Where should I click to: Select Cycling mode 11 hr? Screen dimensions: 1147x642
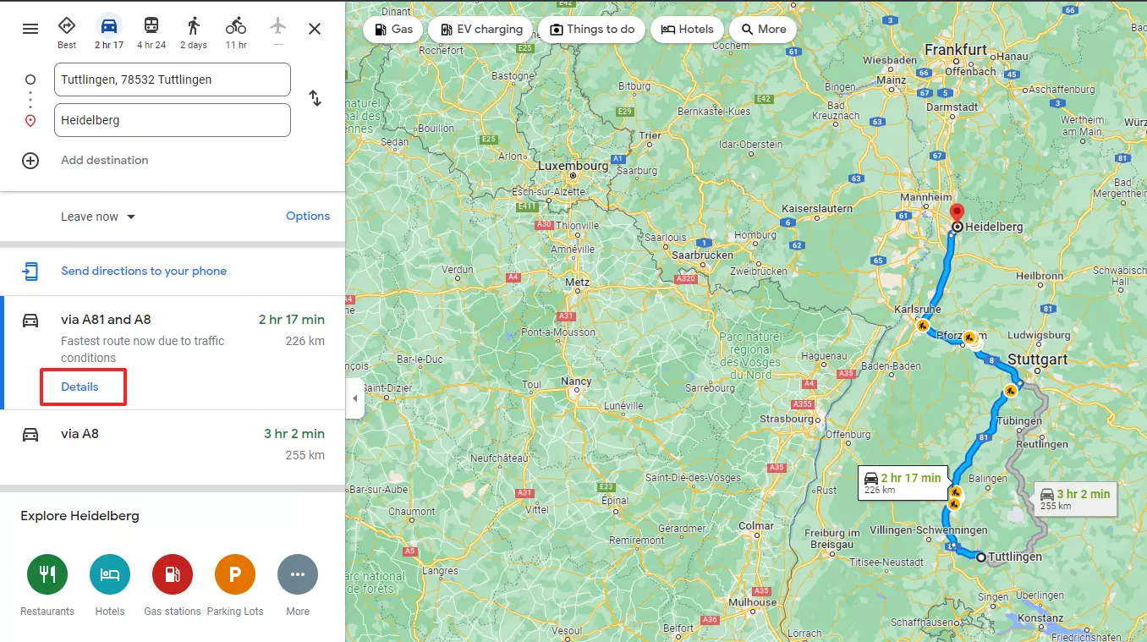[x=236, y=32]
